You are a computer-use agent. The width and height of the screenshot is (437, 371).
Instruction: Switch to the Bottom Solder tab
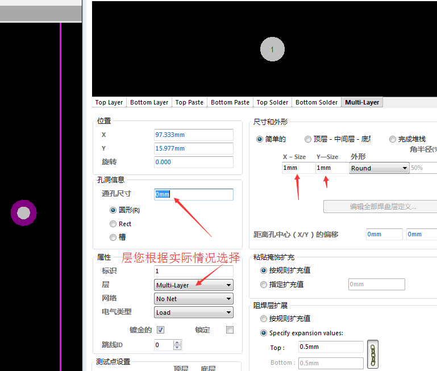[317, 102]
